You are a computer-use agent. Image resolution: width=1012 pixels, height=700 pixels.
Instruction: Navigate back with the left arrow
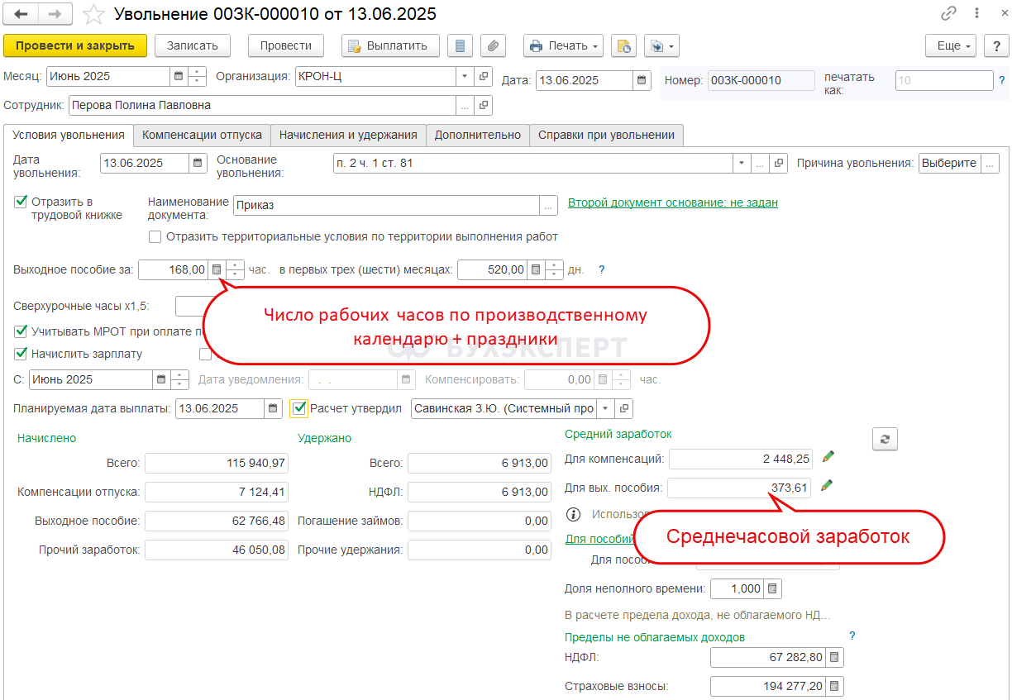[x=21, y=15]
